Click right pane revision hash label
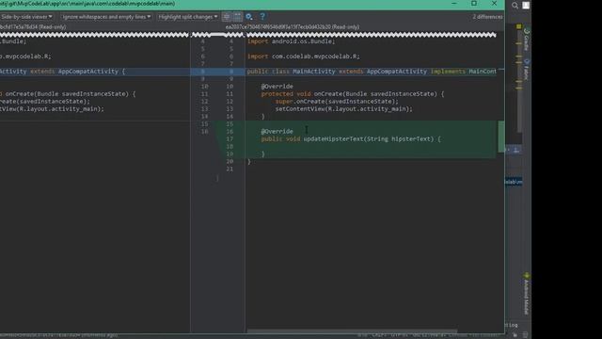 (x=293, y=27)
